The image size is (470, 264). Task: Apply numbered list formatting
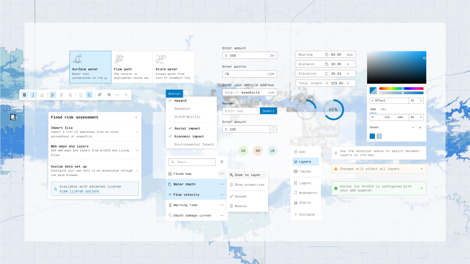click(89, 95)
